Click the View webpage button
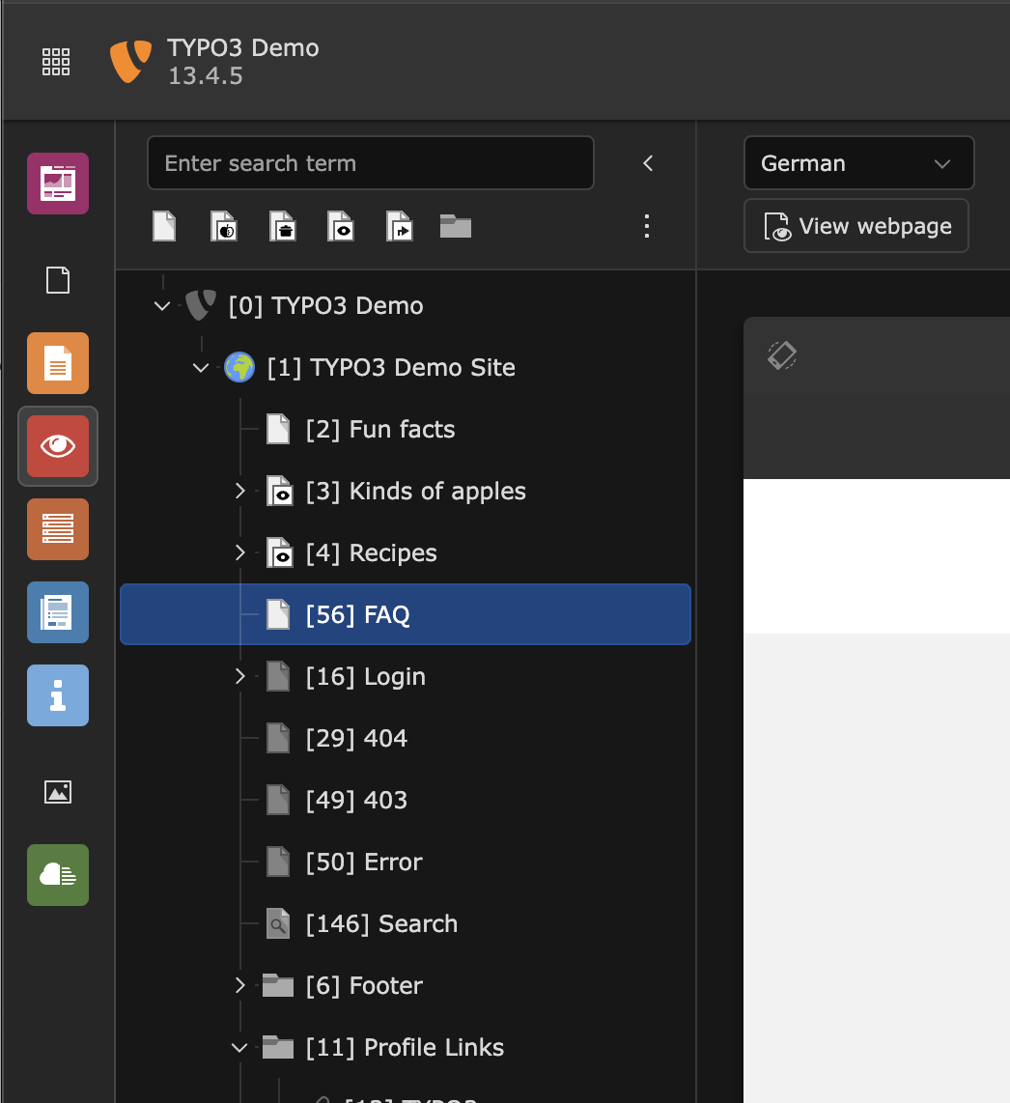This screenshot has height=1103, width=1010. pyautogui.click(x=856, y=226)
